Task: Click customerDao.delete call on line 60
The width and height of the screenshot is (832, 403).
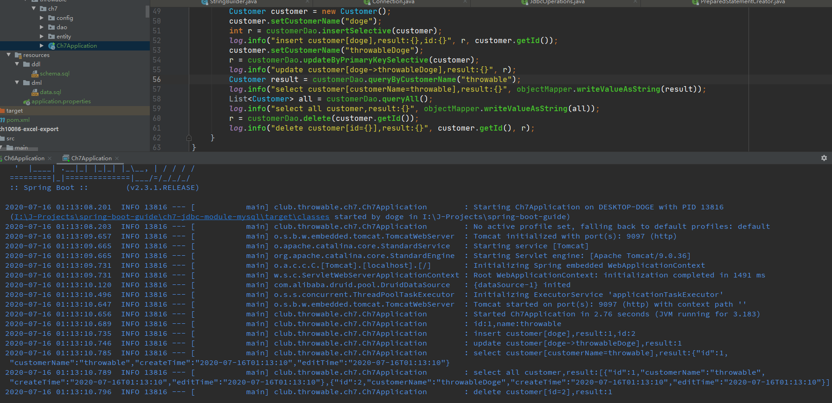Action: (x=289, y=119)
